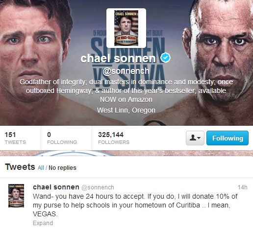
Task: Click the verified badge next to chael sonnen
Action: 165,58
